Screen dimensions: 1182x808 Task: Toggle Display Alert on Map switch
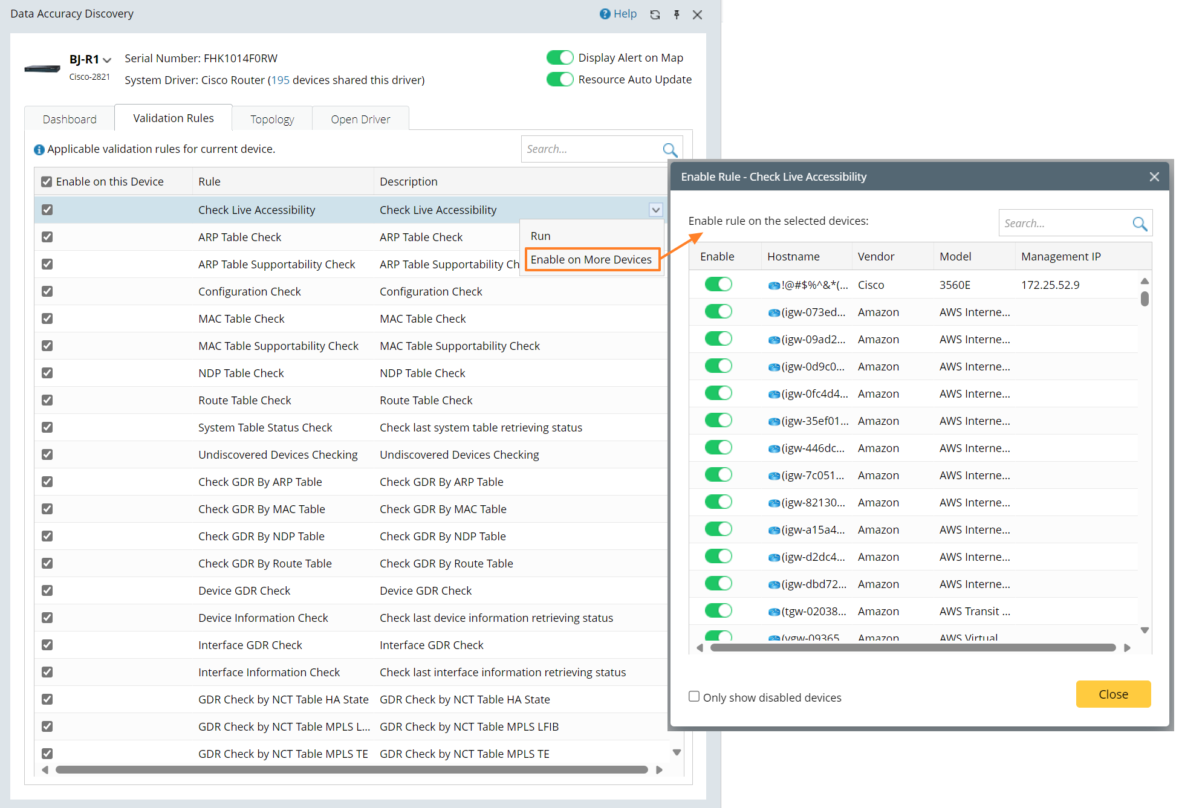click(559, 57)
